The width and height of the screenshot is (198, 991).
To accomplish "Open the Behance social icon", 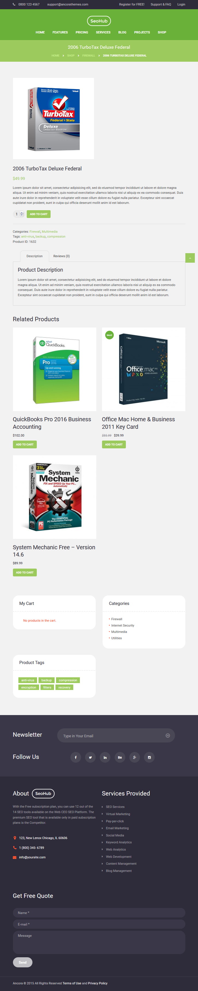I will 120,757.
